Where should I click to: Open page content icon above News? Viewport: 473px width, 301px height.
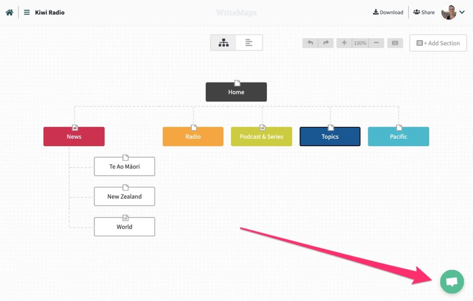click(75, 128)
